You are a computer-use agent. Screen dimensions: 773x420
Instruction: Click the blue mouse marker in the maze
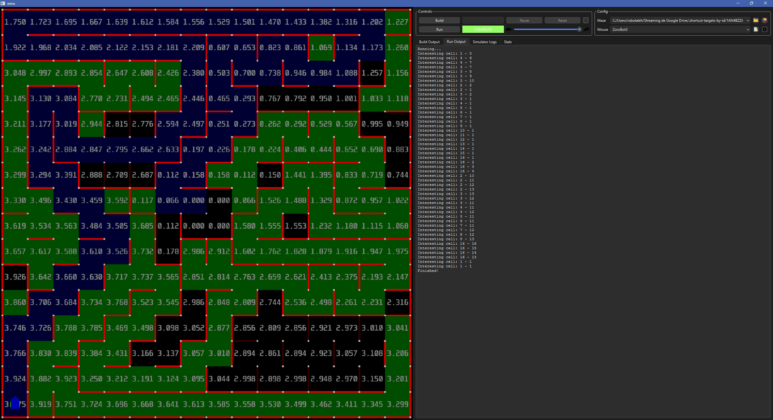click(x=15, y=403)
